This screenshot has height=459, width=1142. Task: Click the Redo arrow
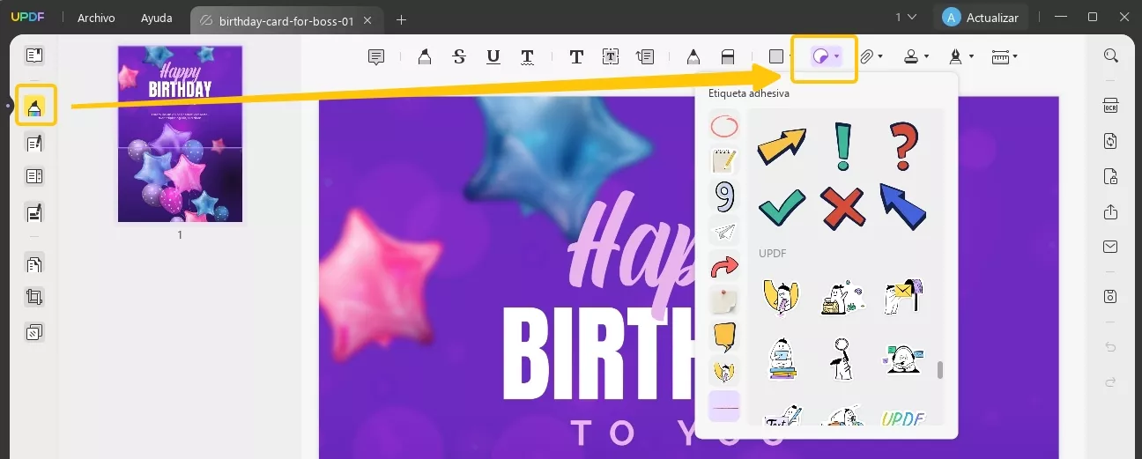1111,381
